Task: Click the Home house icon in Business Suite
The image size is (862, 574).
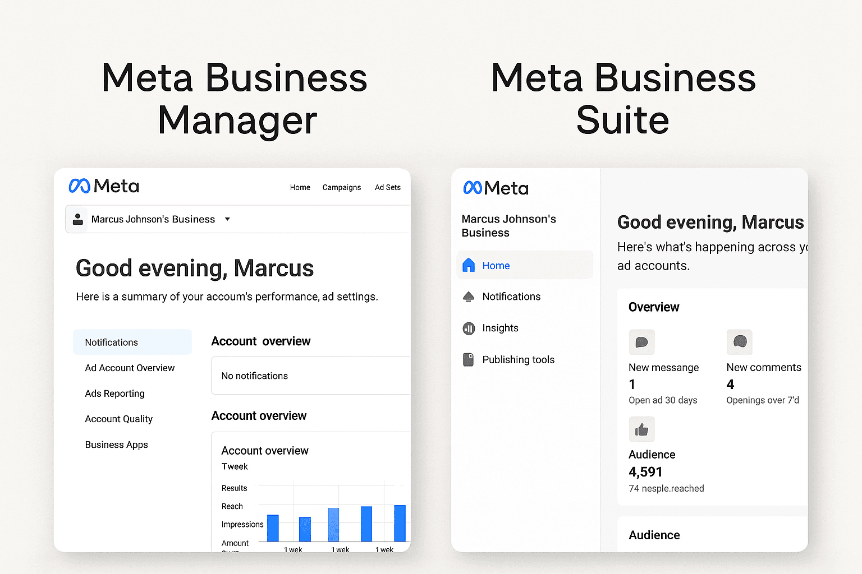Action: 469,265
